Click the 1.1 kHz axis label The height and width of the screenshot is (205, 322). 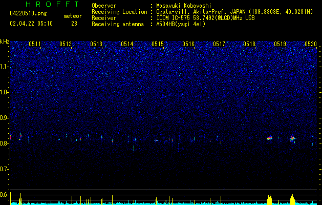pos(4,67)
